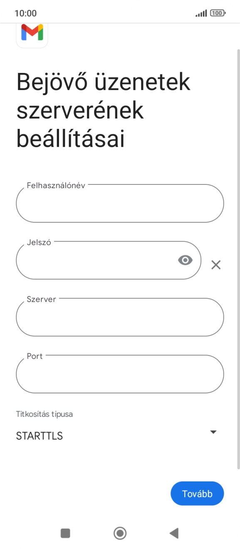Select the Felhasználónév input field

pyautogui.click(x=120, y=203)
